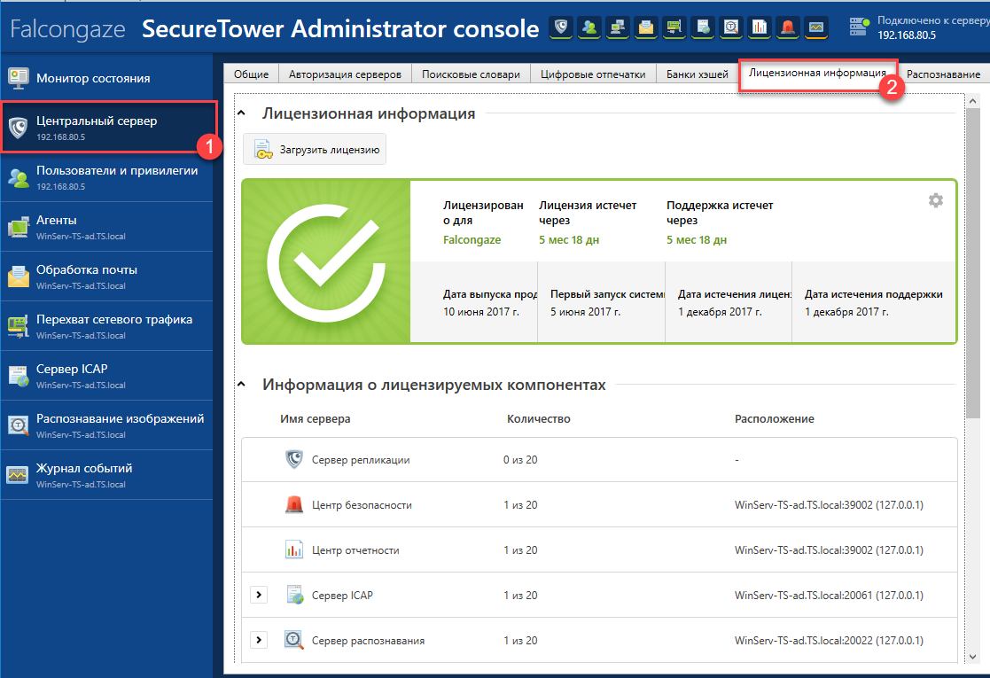Open the Цифровые отпечатки tab
Screen dimensions: 990x678
pyautogui.click(x=593, y=74)
